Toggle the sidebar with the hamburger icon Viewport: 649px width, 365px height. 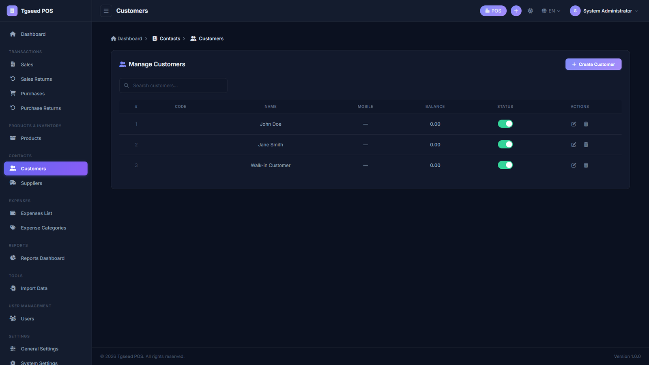click(106, 11)
